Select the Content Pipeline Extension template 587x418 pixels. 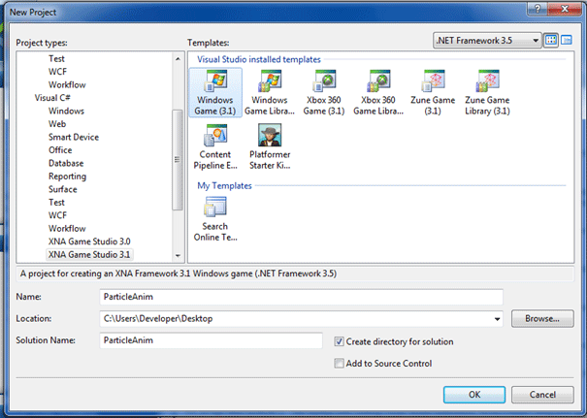[x=215, y=146]
